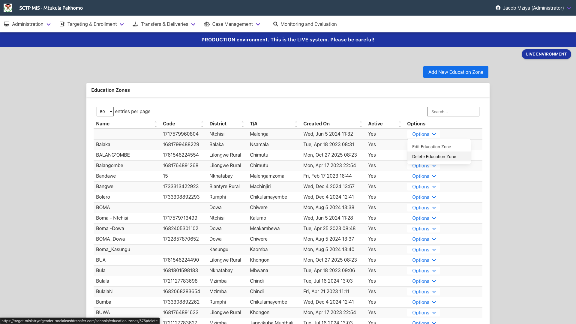Collapse the Options dropdown in the Ntchisi Malenga row
576x324 pixels.
pos(424,134)
